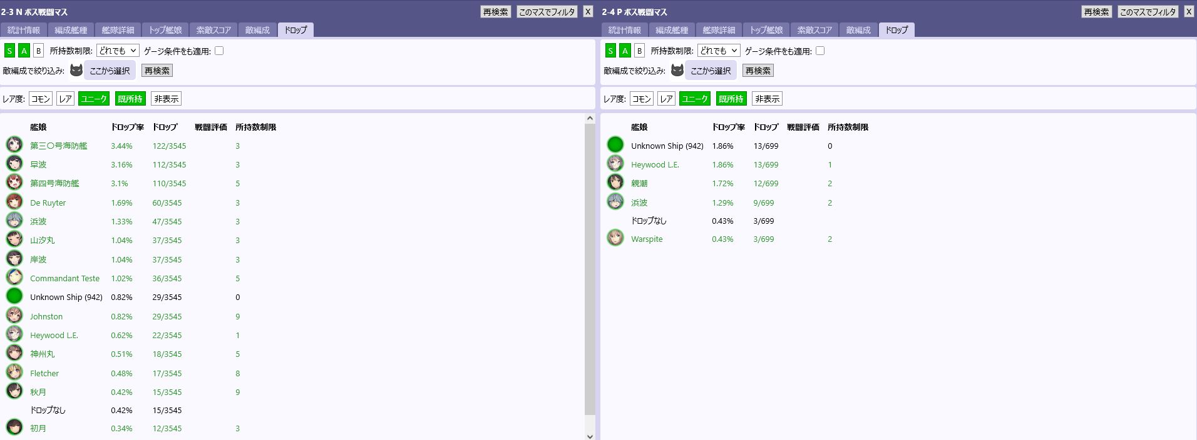Click Johnston portrait icon
The width and height of the screenshot is (1197, 440).
point(14,316)
